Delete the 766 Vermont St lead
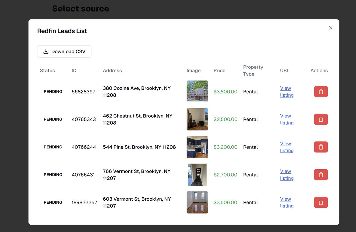Screen dimensions: 356x232 pyautogui.click(x=321, y=175)
